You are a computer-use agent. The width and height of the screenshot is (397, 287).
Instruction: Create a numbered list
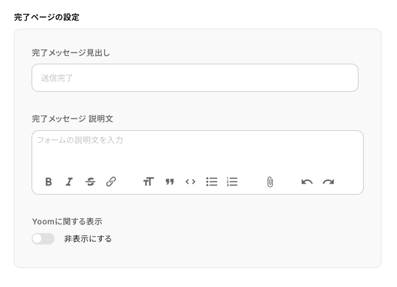click(232, 182)
